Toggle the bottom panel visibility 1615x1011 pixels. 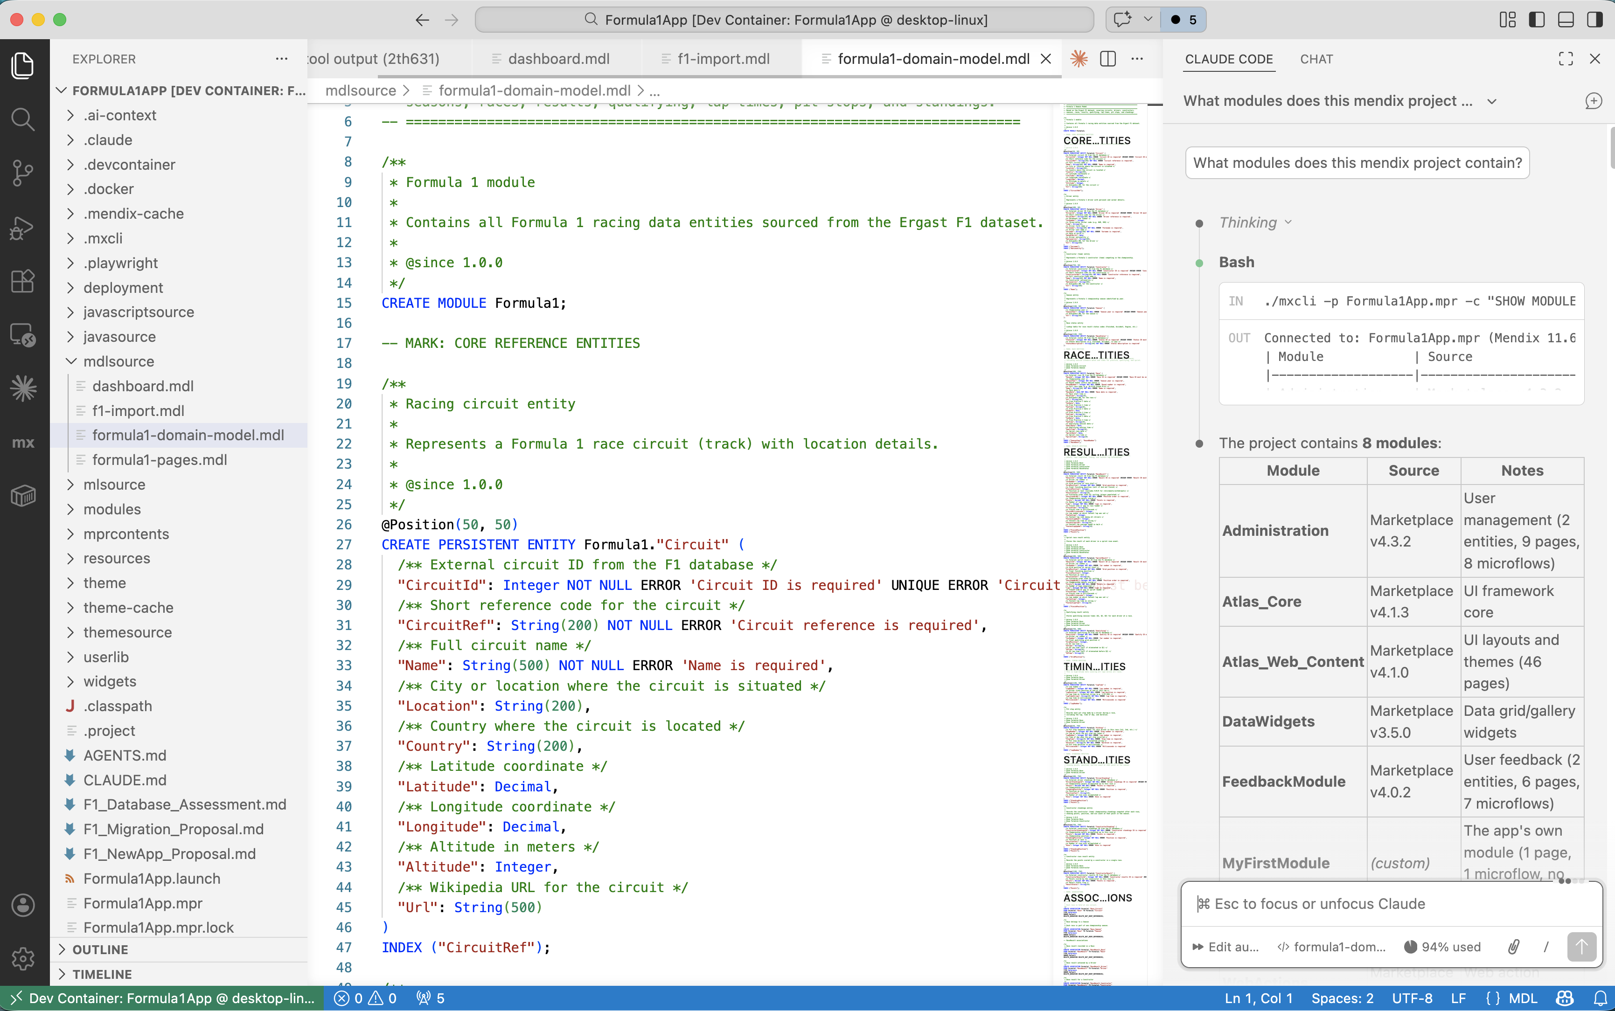(x=1566, y=20)
